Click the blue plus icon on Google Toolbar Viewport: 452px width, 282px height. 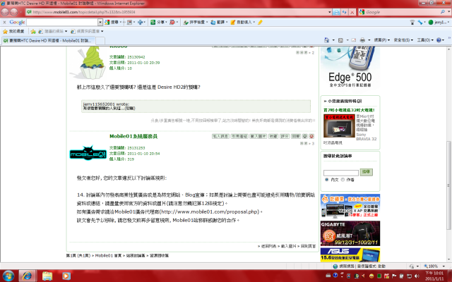click(141, 22)
